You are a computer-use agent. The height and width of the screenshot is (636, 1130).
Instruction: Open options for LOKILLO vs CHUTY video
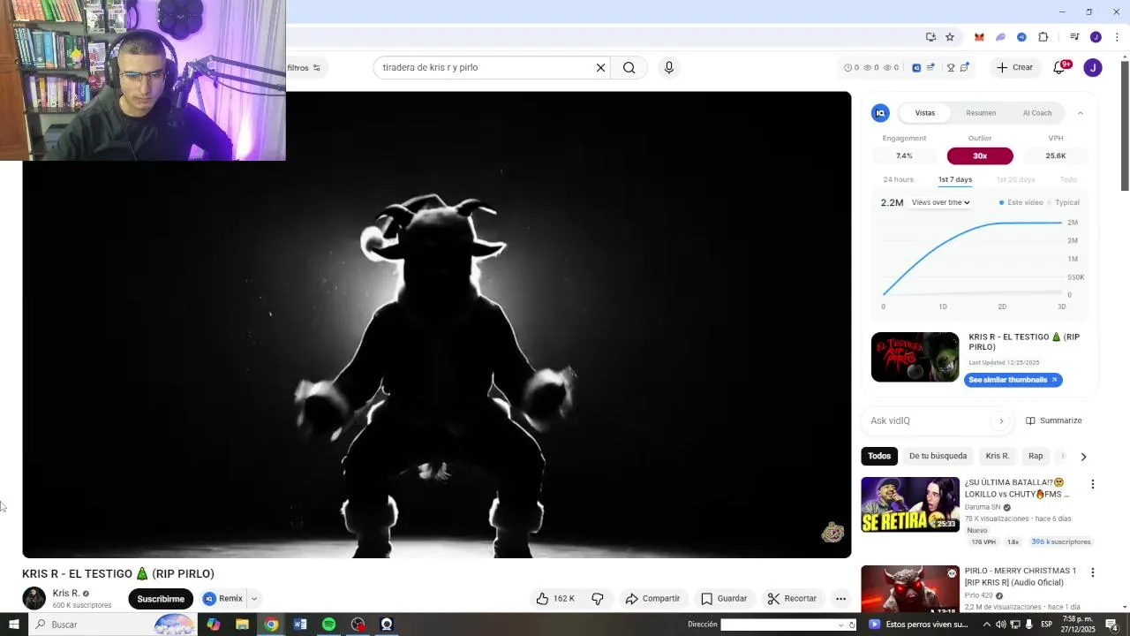1092,484
